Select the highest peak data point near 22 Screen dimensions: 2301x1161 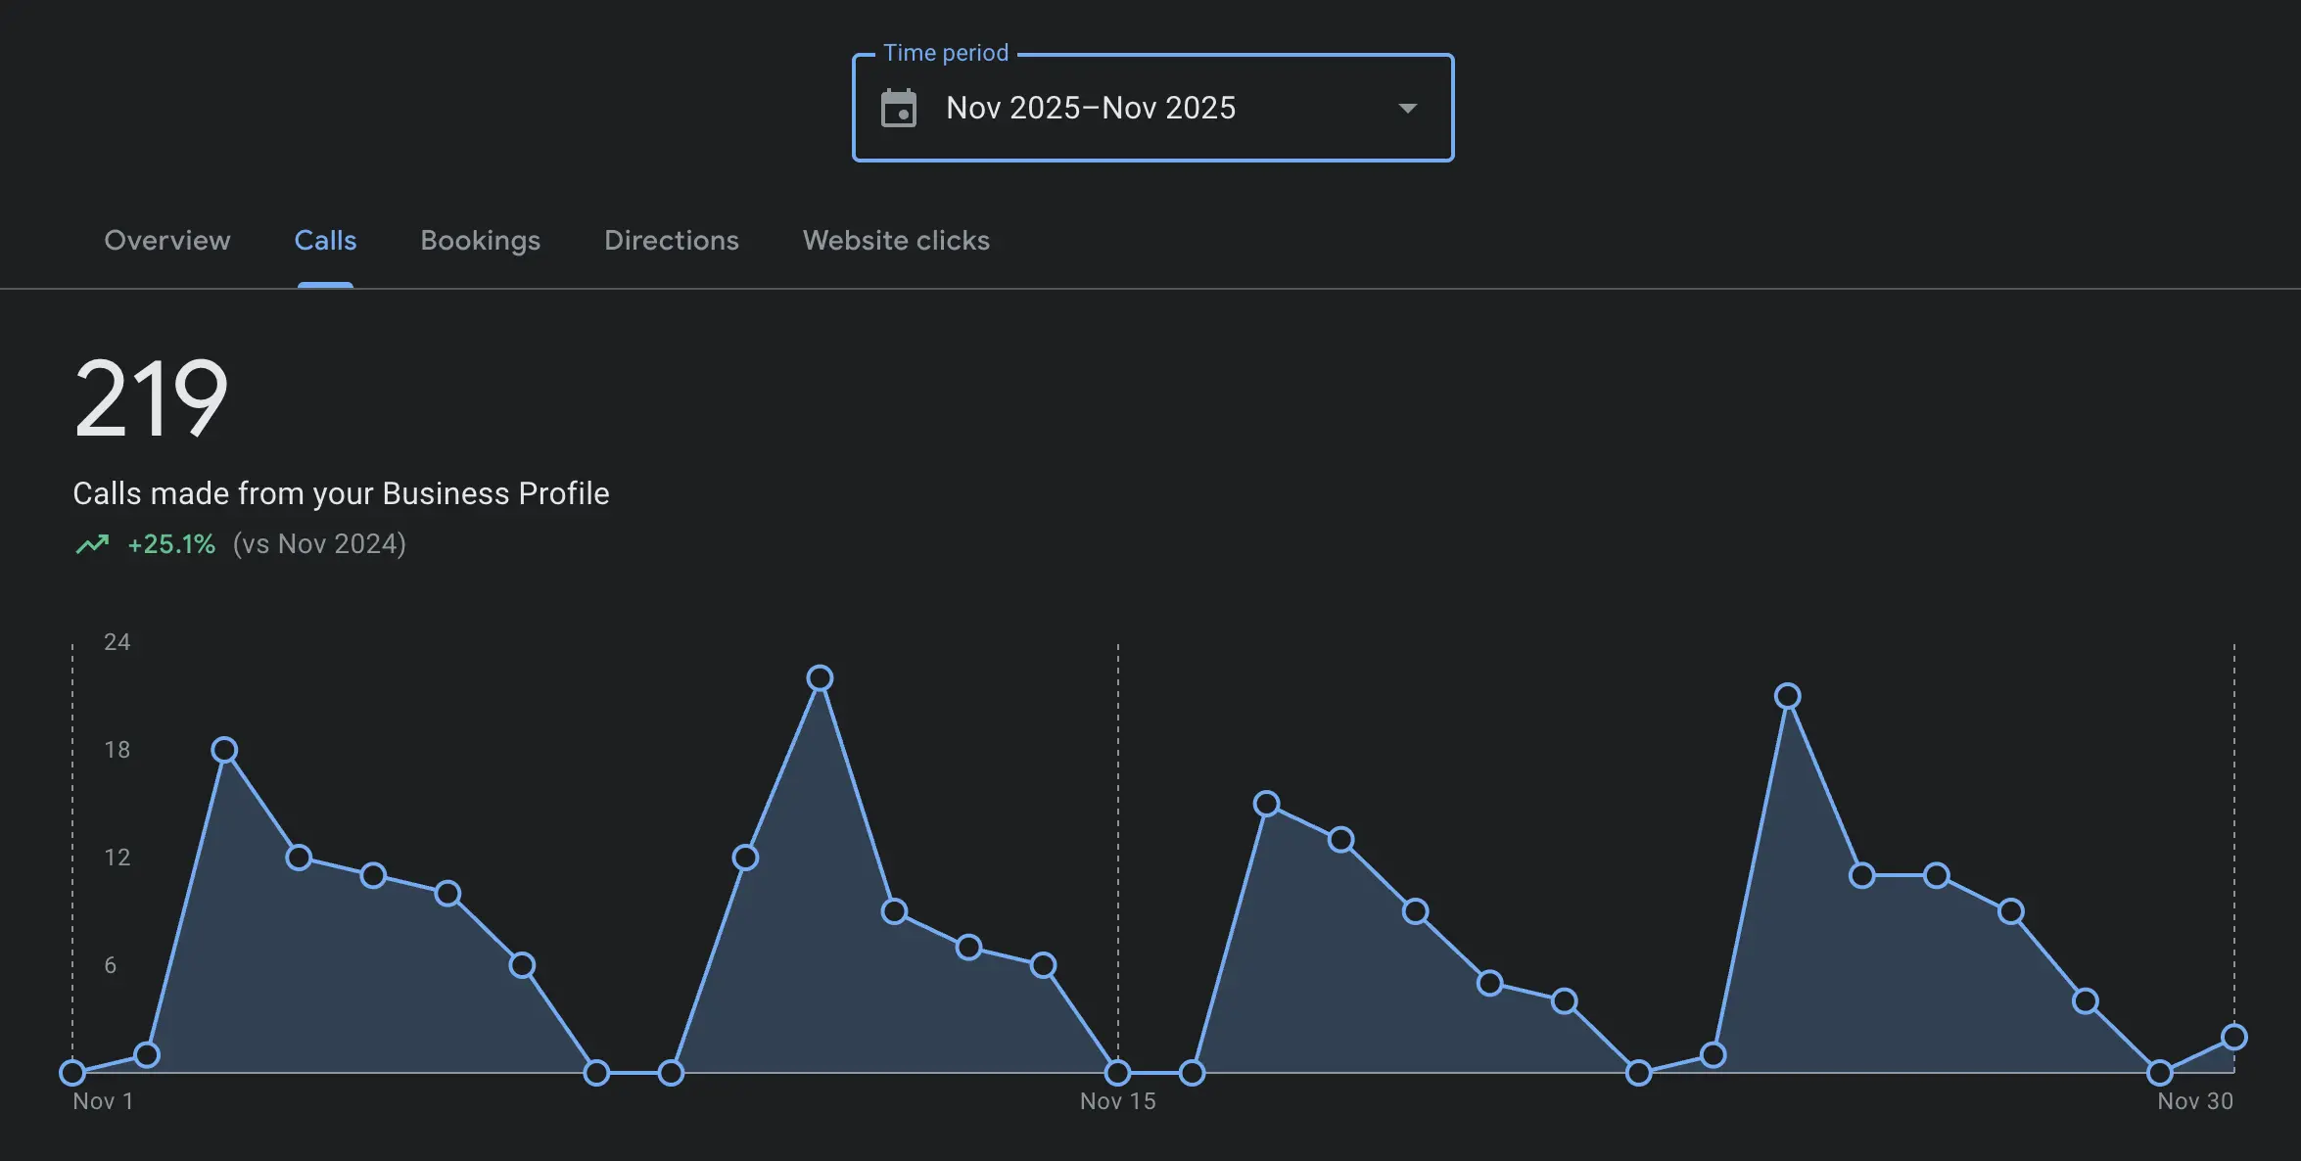pos(820,678)
